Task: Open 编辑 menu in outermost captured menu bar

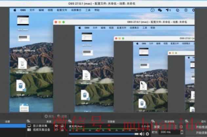Action: point(41,10)
